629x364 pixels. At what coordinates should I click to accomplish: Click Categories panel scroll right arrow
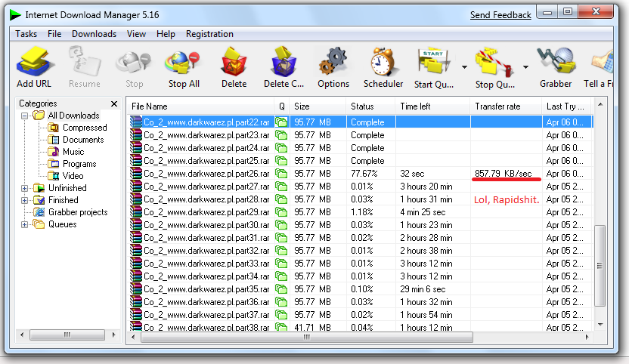pos(114,335)
